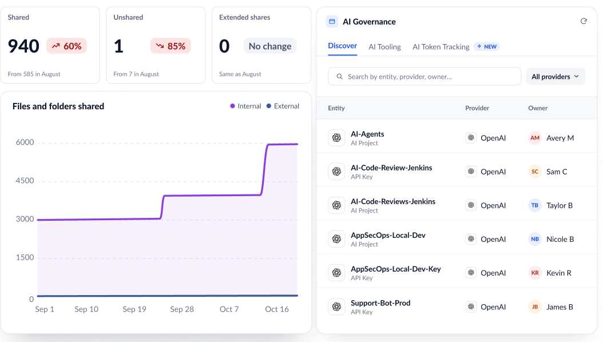
Task: Toggle the Internal series legend
Action: coord(245,106)
